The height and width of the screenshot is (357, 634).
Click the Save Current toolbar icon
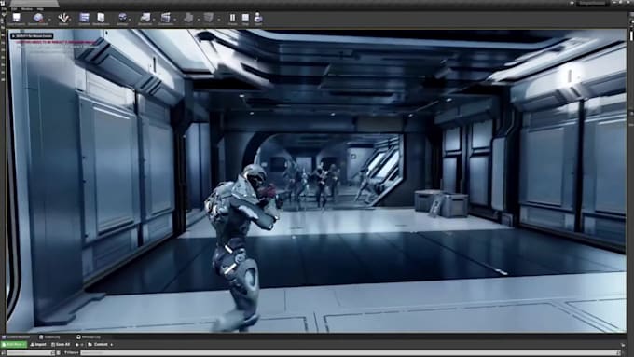click(x=16, y=19)
